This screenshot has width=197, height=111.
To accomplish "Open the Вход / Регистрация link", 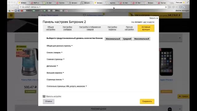I will point(50,15).
